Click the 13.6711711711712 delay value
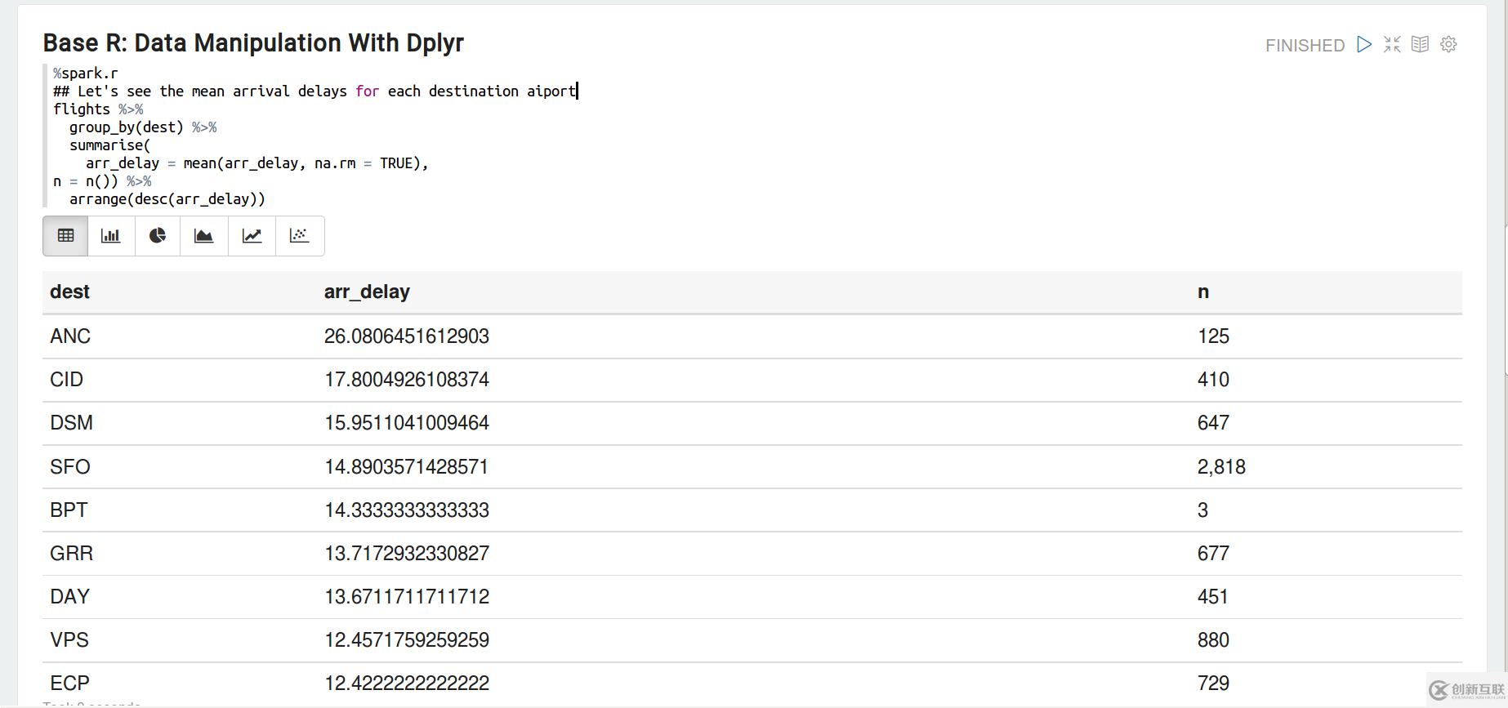 point(407,596)
